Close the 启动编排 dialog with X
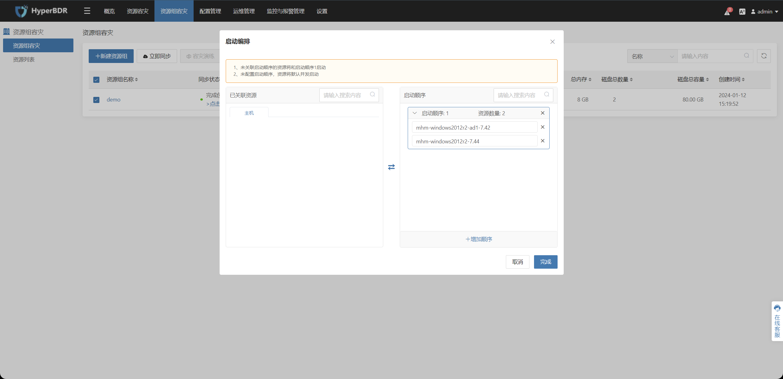 552,42
